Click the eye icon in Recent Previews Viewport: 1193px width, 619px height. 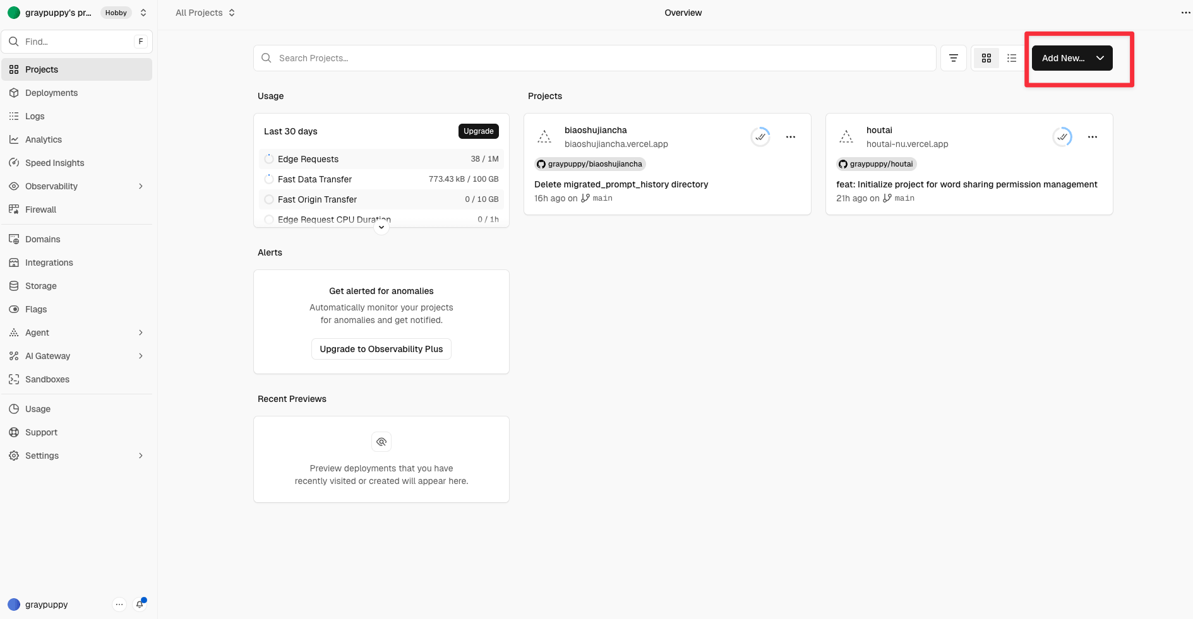click(x=381, y=442)
